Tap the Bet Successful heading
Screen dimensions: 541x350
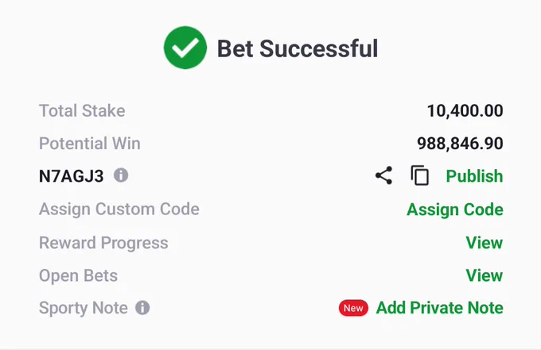coord(298,48)
